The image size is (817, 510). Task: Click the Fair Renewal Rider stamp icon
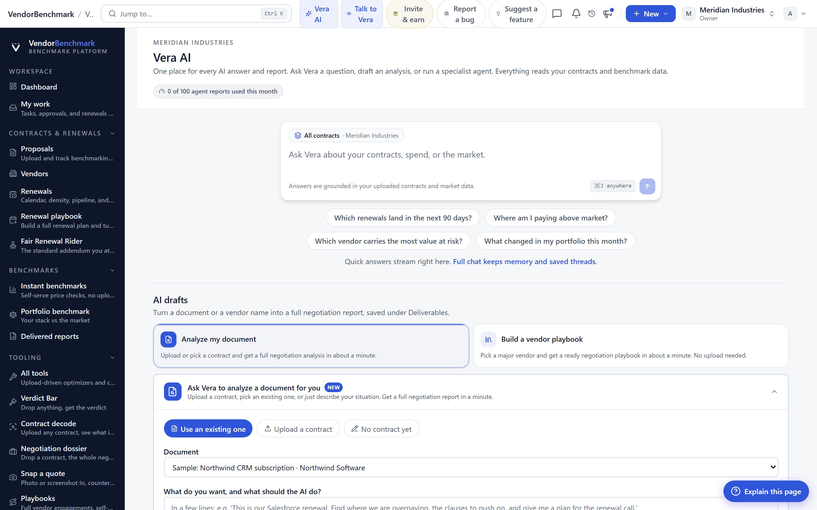[x=13, y=245]
